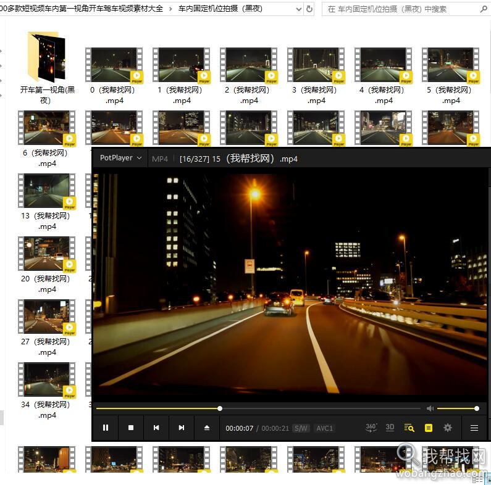Open the playlist search icon

click(409, 428)
